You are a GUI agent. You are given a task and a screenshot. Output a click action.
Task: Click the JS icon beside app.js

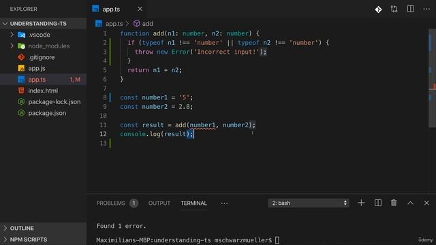(x=21, y=68)
